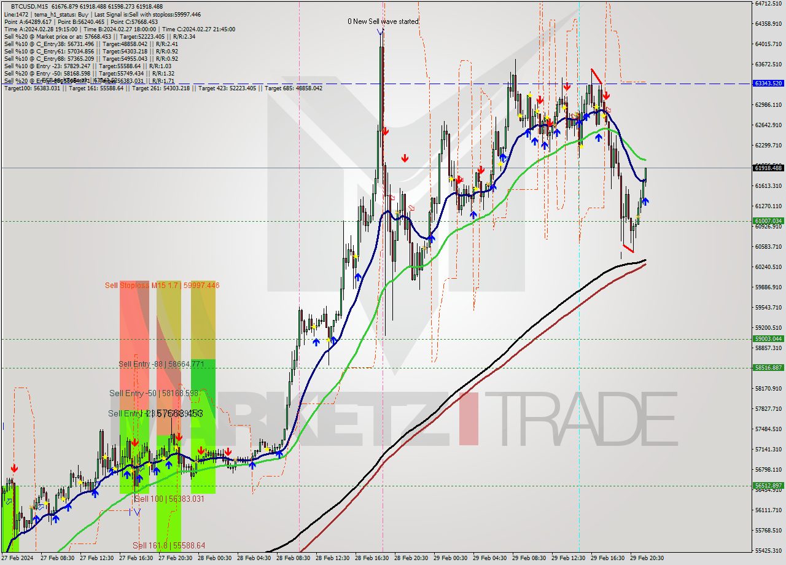Image resolution: width=786 pixels, height=565 pixels.
Task: Click the 62642.90 price axis label
Action: click(768, 125)
